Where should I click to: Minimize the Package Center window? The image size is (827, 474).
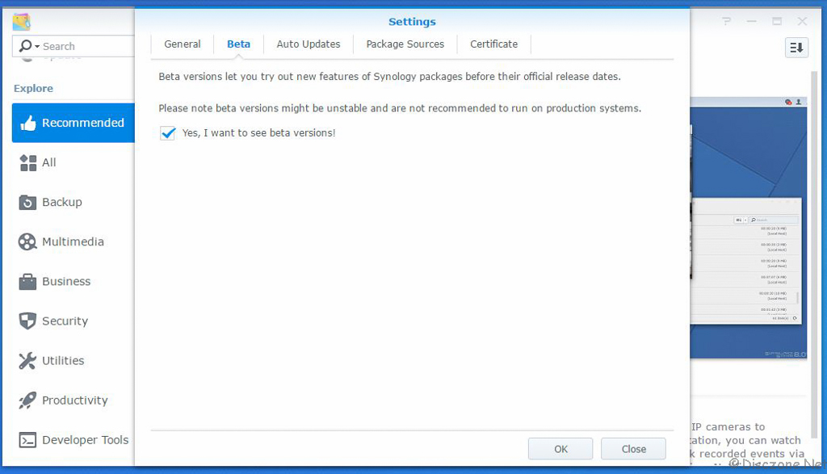tap(752, 21)
